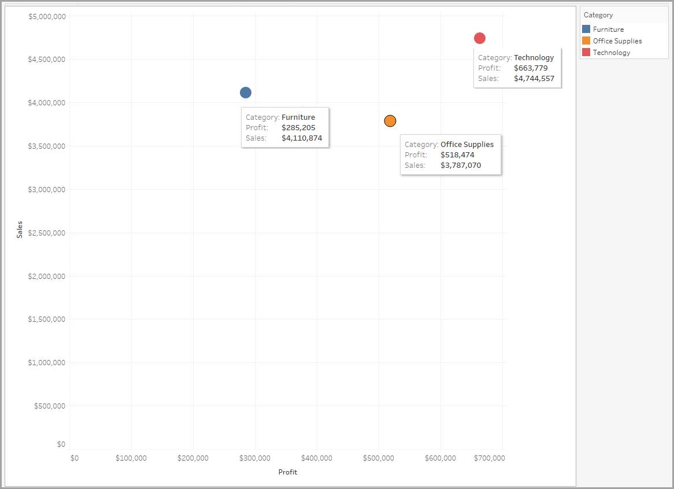Viewport: 674px width, 489px height.
Task: Click the Furniture tooltip box
Action: [284, 127]
